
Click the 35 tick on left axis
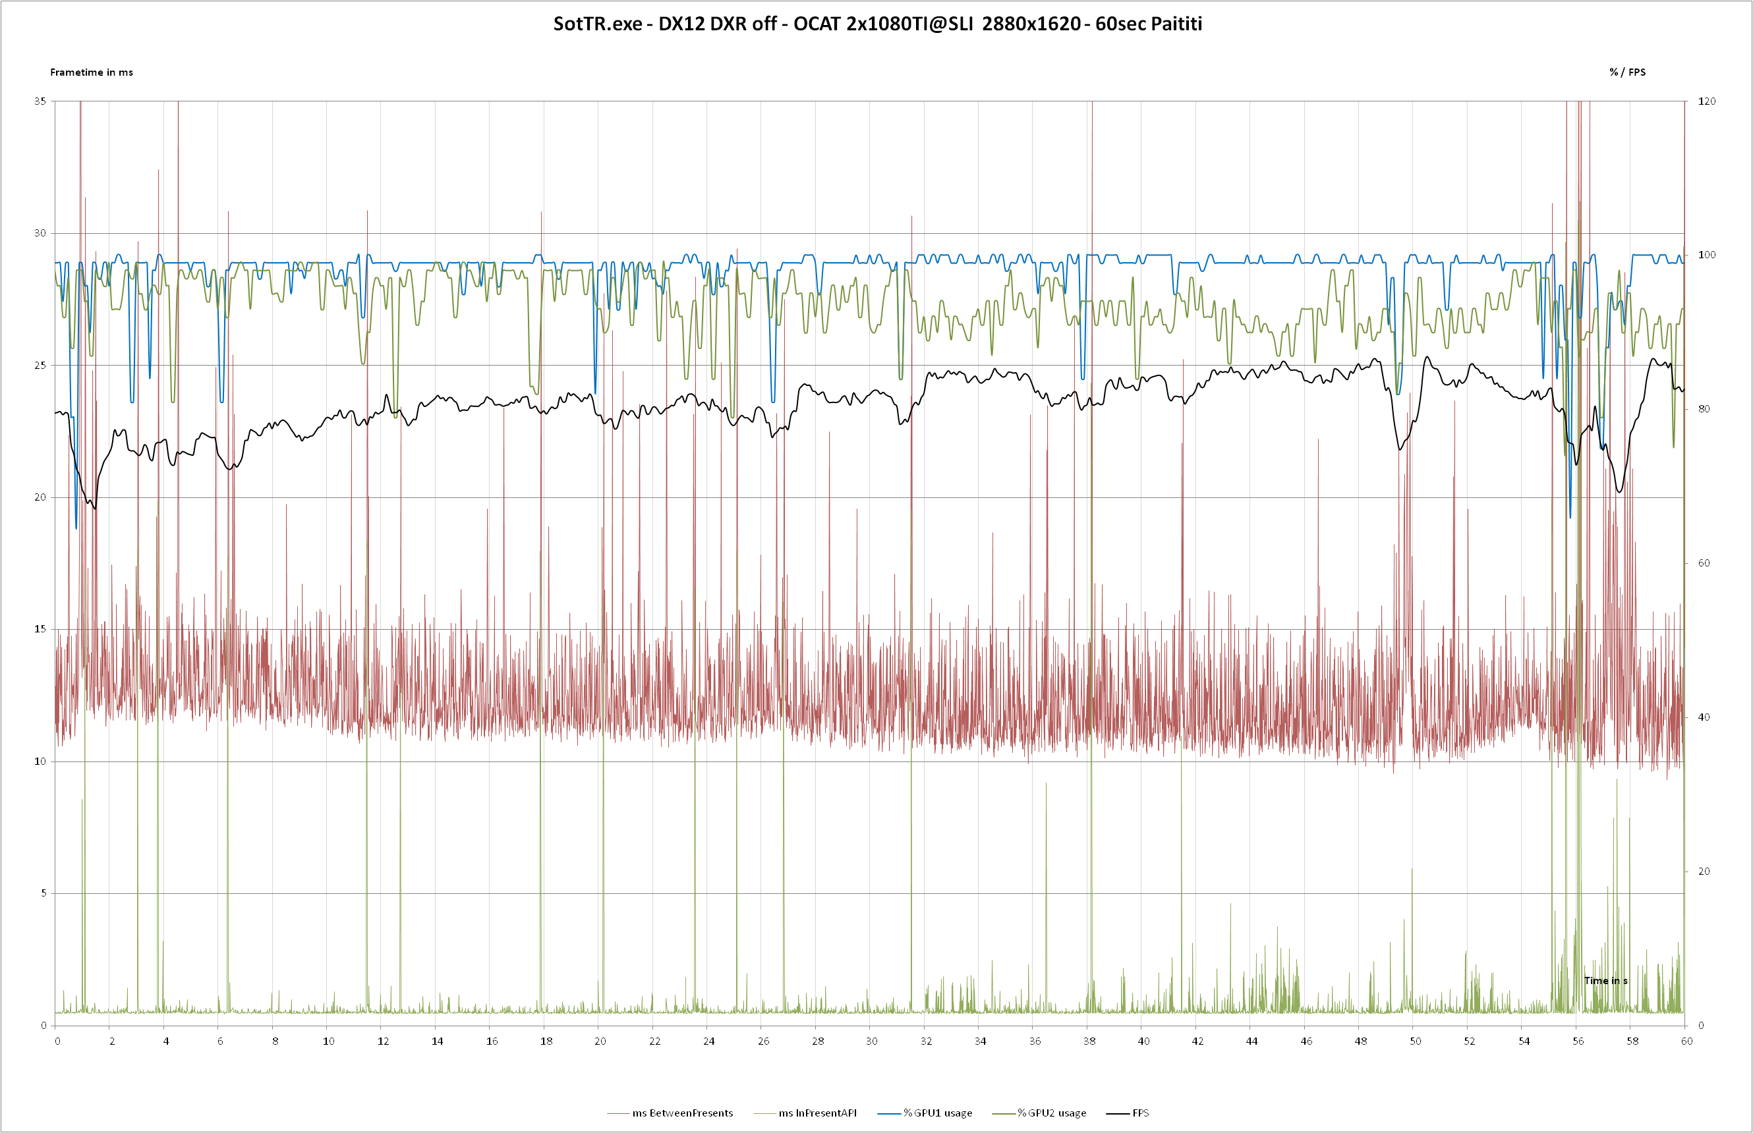(x=40, y=101)
